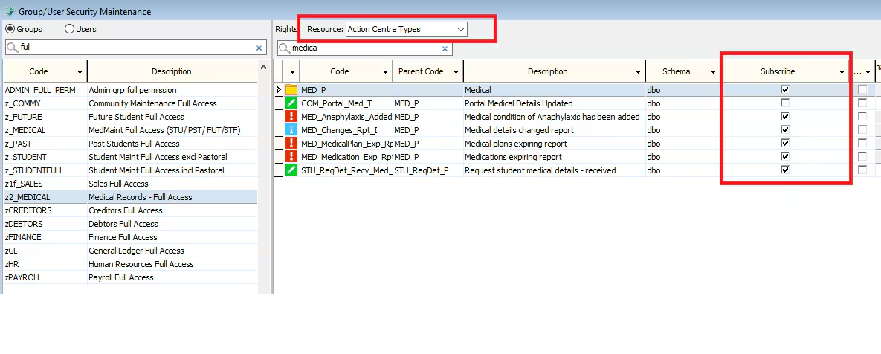The image size is (881, 354).
Task: Click the blue info icon for MED_Changes_Rpt_I
Action: click(291, 130)
